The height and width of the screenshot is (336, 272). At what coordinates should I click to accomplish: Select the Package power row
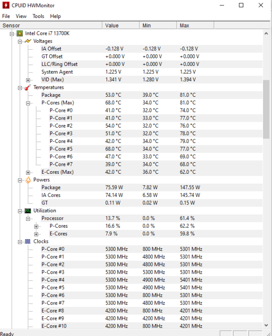151,188
